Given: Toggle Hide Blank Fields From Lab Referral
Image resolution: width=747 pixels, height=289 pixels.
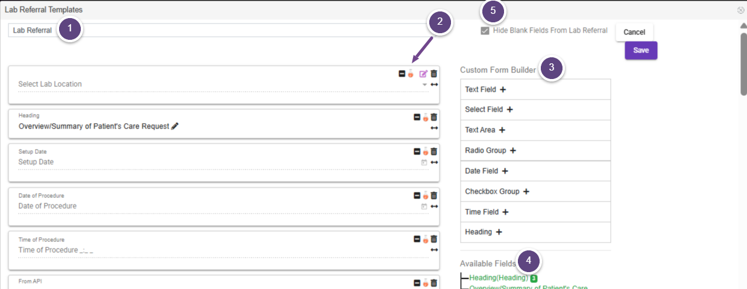Looking at the screenshot, I should 485,31.
